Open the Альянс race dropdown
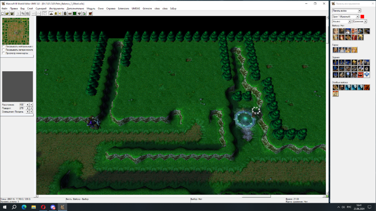This screenshot has width=376, height=211. pyautogui.click(x=341, y=21)
